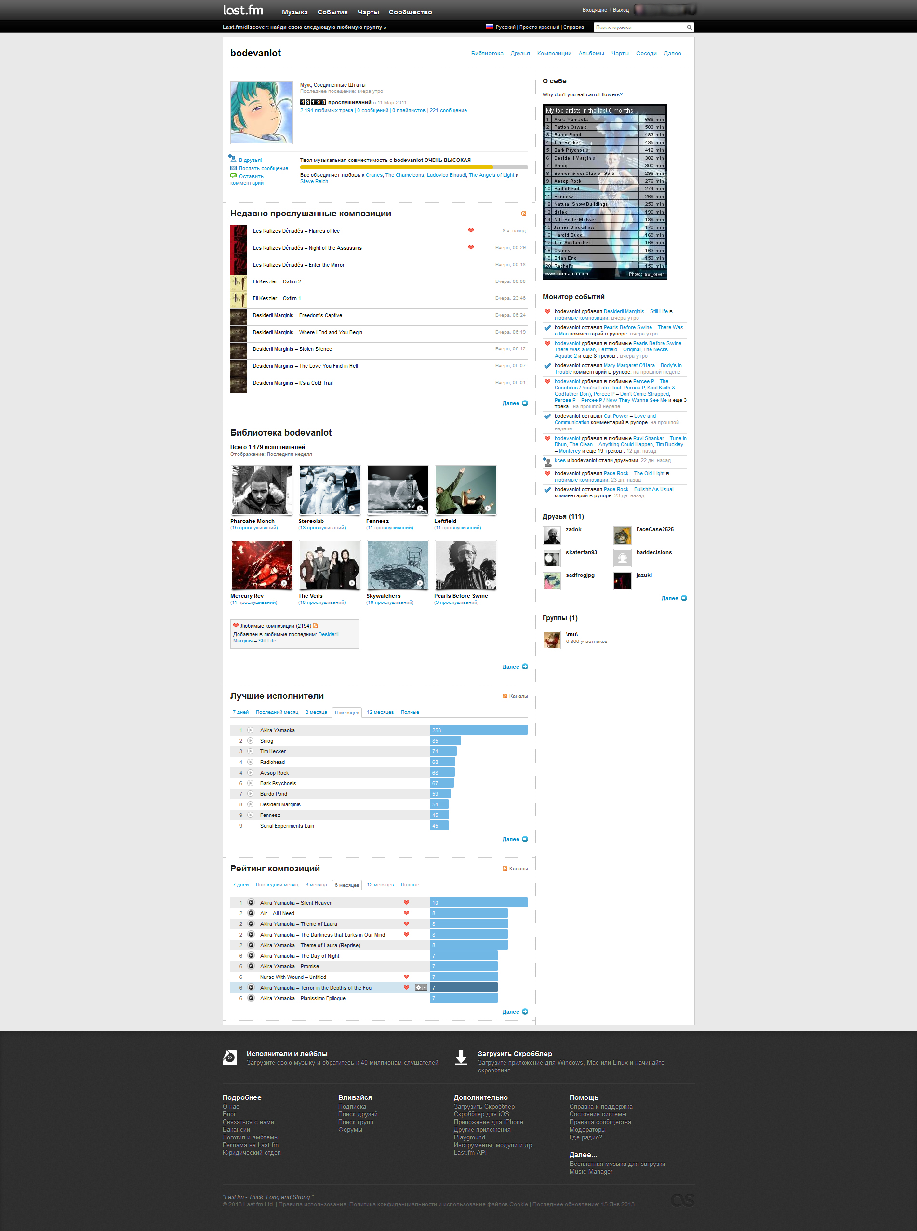
Task: Open friend FaceCase2525's avatar
Action: pos(622,536)
